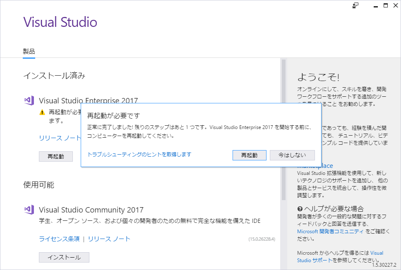The height and width of the screenshot is (270, 401).
Task: Minimize the Visual Studio Installer window
Action: 376,6
